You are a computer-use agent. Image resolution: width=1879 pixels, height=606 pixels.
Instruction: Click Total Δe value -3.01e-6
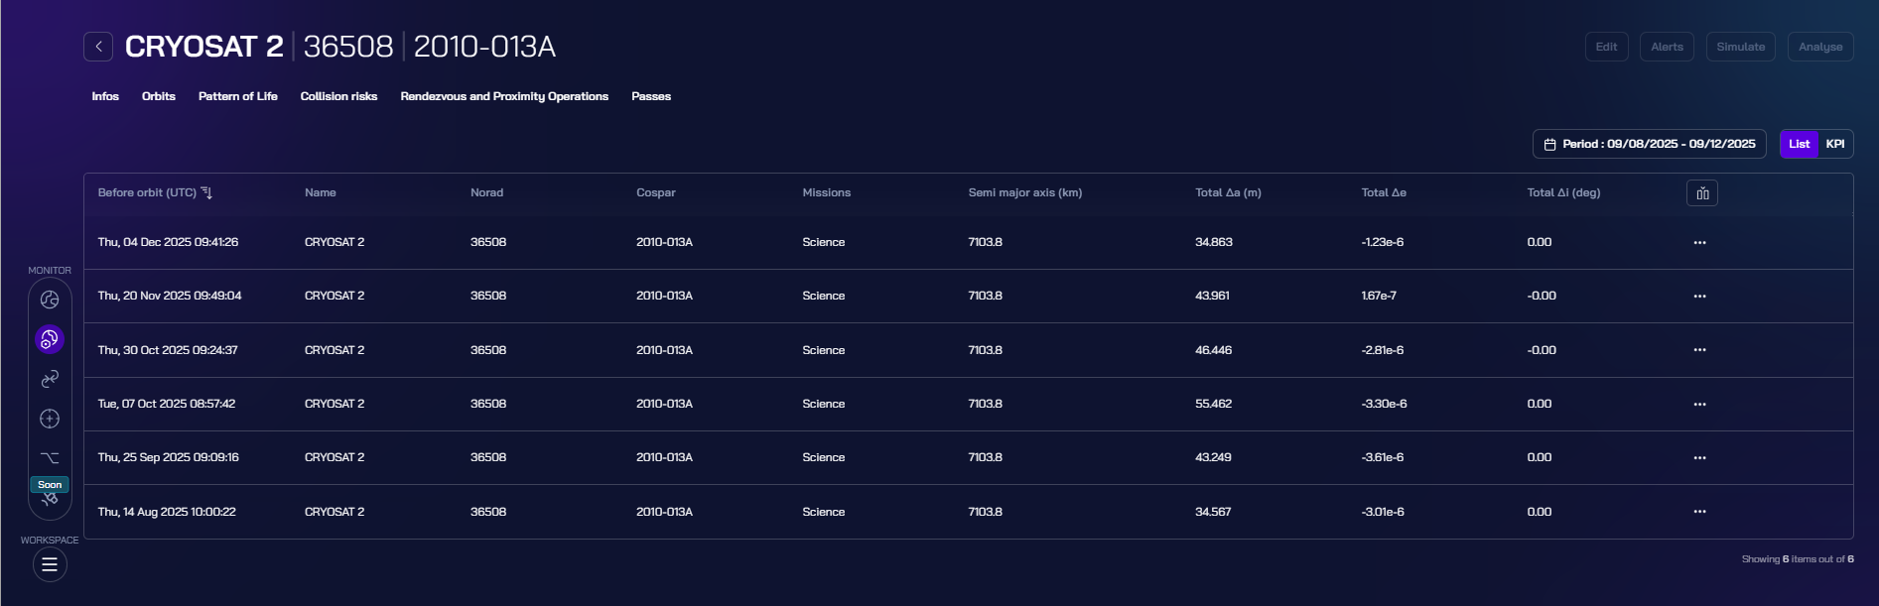[1383, 512]
